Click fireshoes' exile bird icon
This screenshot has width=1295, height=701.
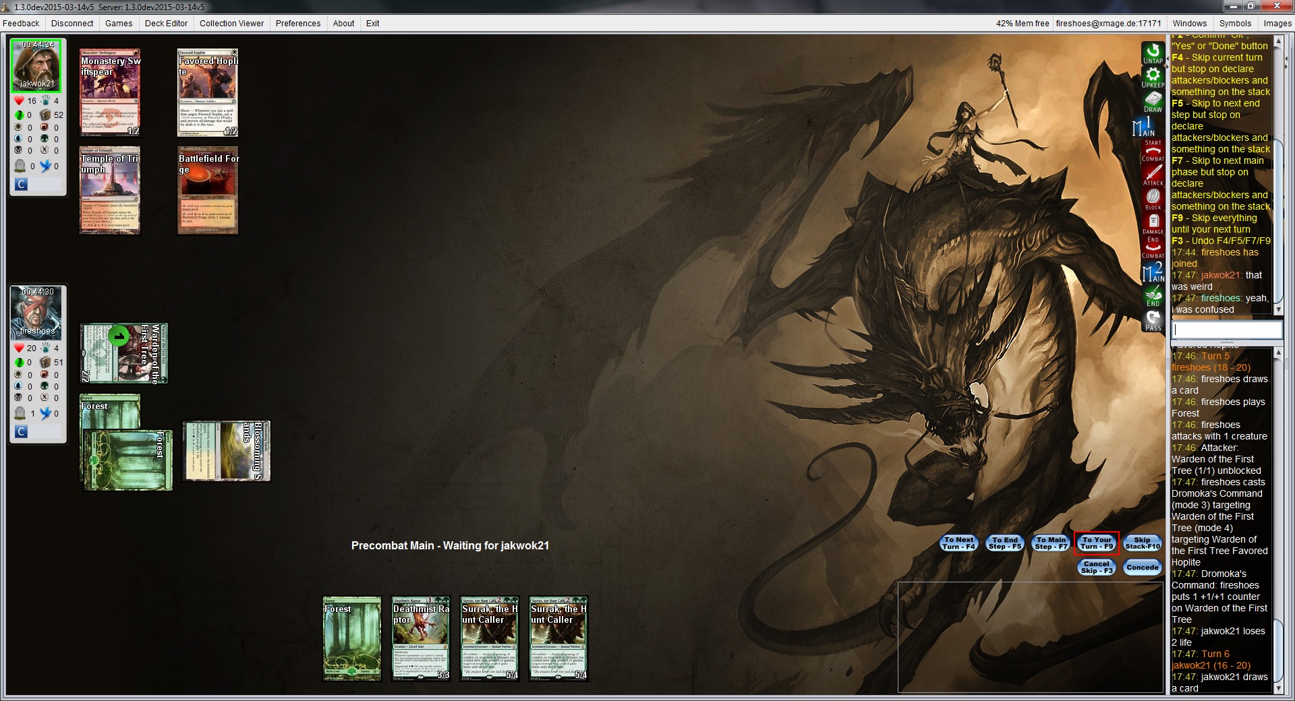click(x=45, y=413)
